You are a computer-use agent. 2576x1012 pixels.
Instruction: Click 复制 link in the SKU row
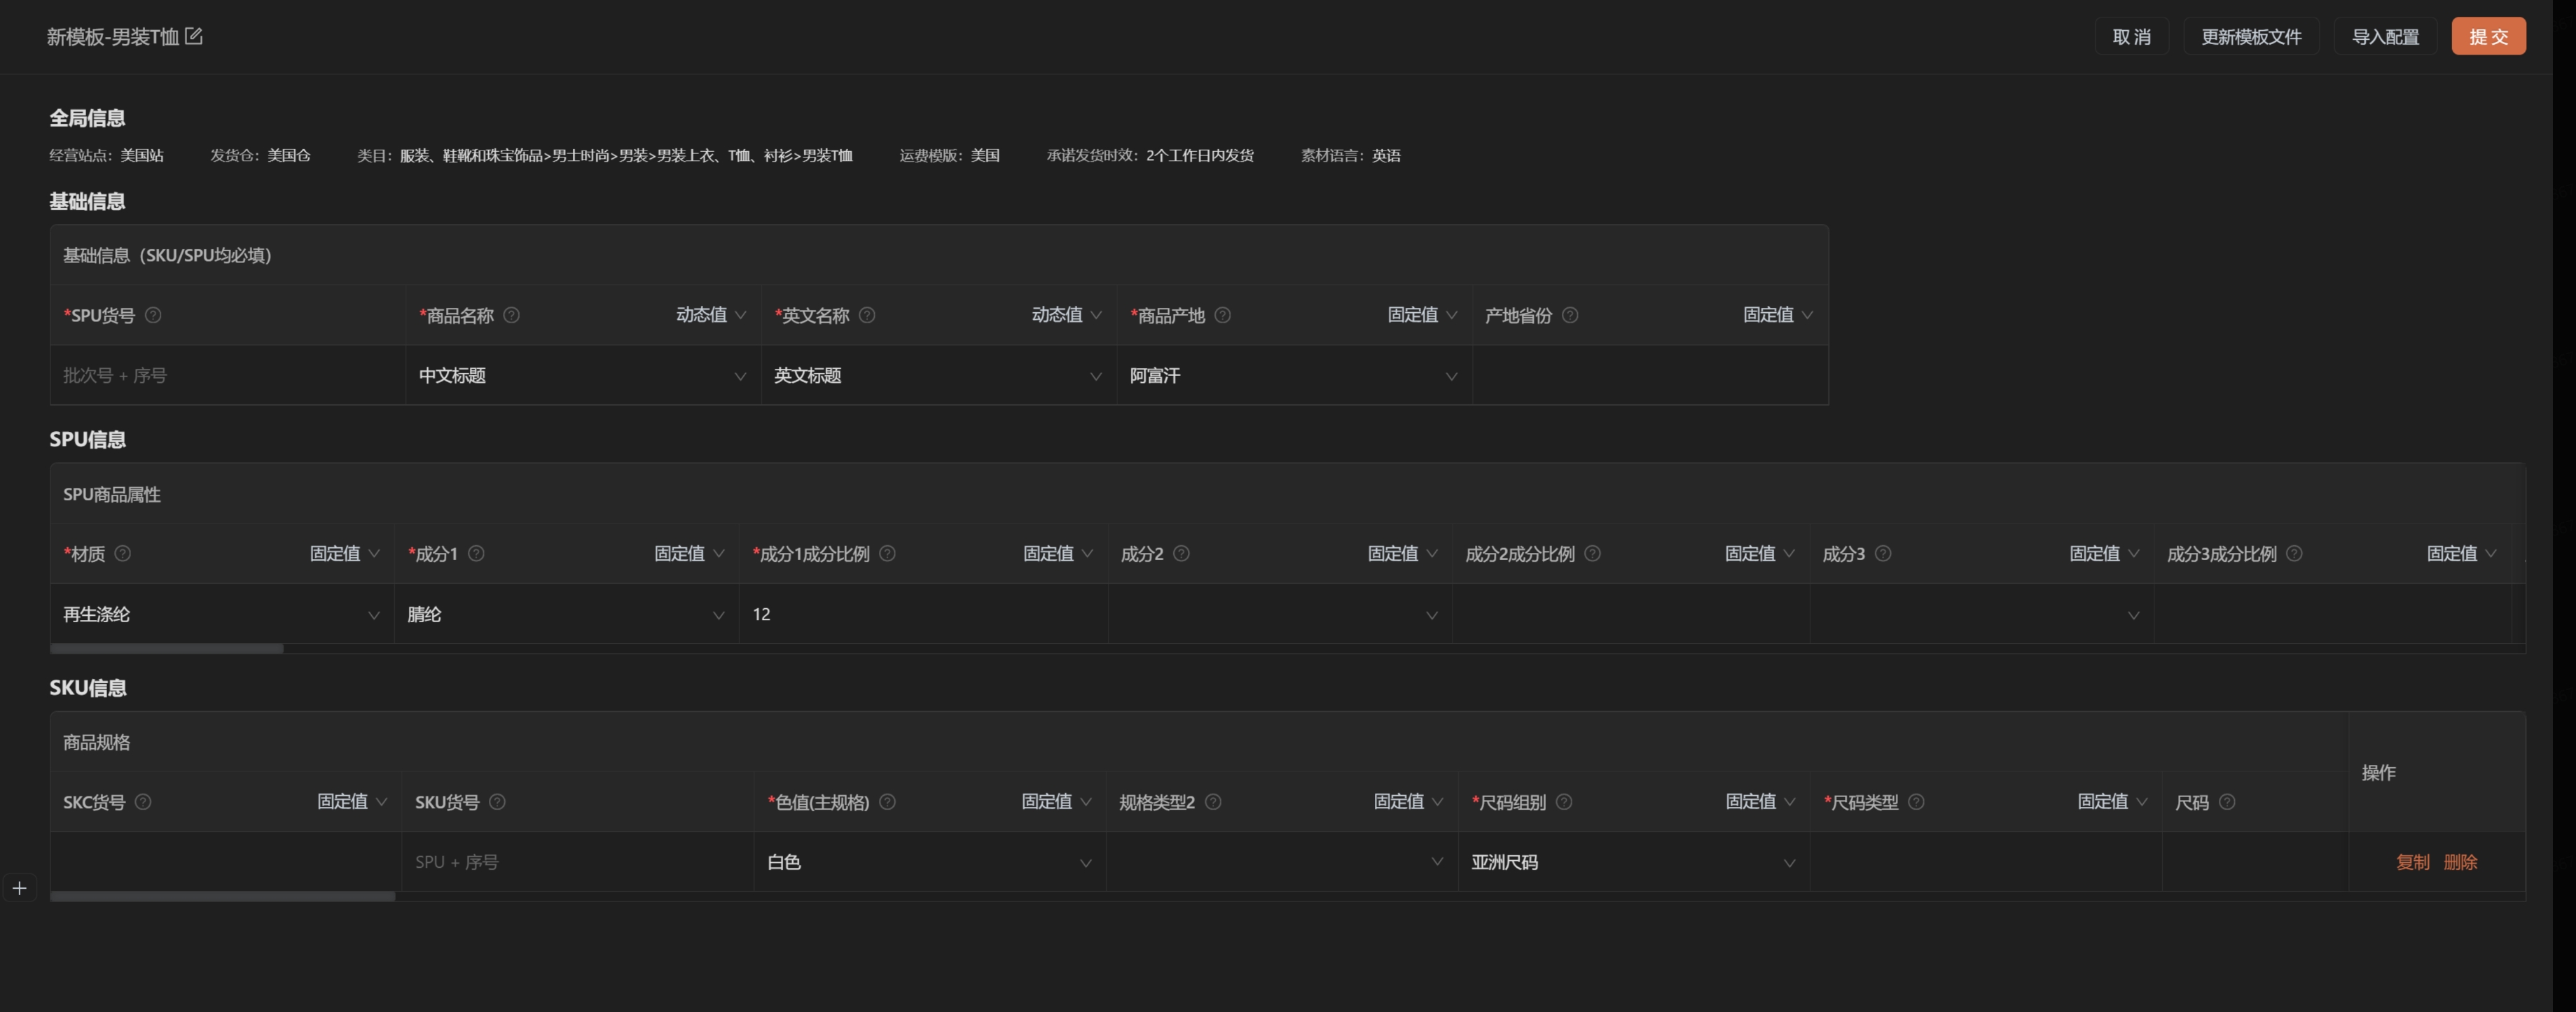[2412, 862]
